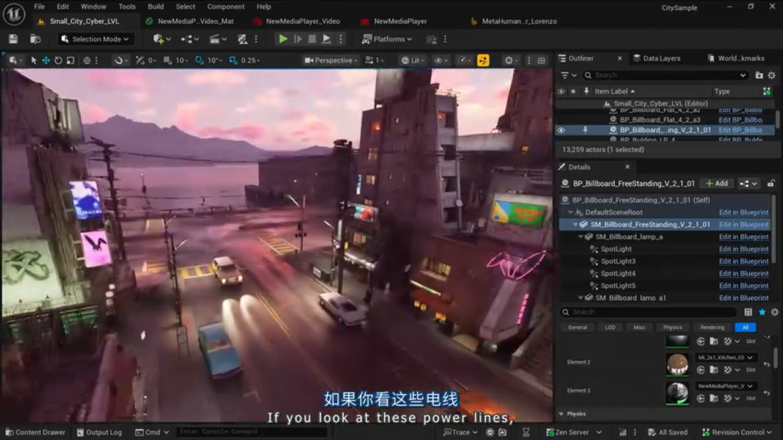
Task: Switch to the Data Layers tab
Action: [661, 58]
